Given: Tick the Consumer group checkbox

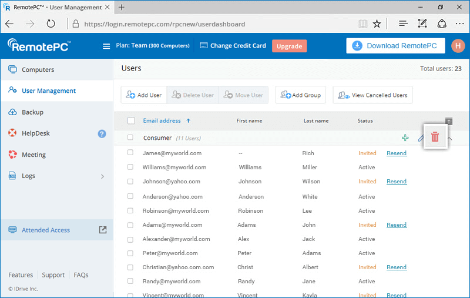Looking at the screenshot, I should pyautogui.click(x=130, y=138).
